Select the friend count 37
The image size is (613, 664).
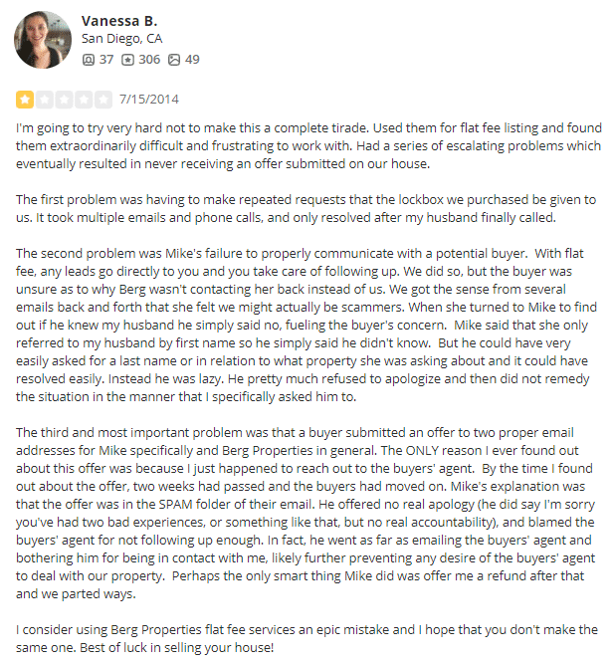click(106, 60)
